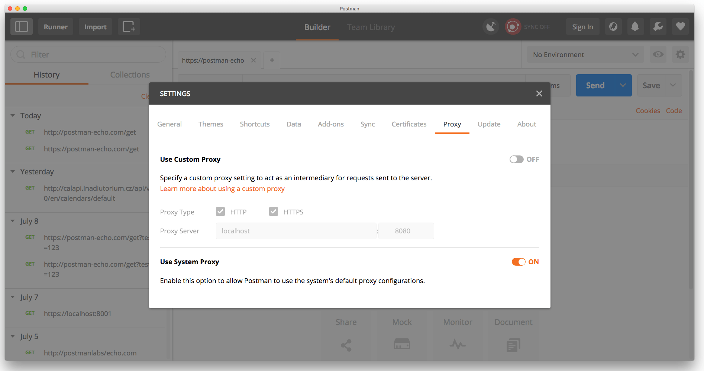
Task: Select http://postman-echo.com/get history entry
Action: [90, 132]
